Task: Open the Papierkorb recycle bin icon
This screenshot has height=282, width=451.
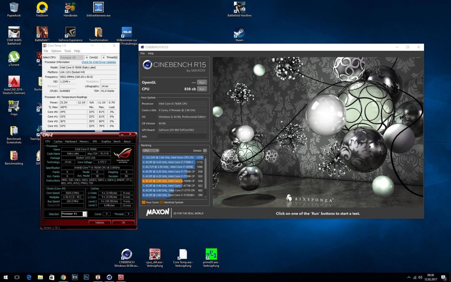Action: (14, 9)
